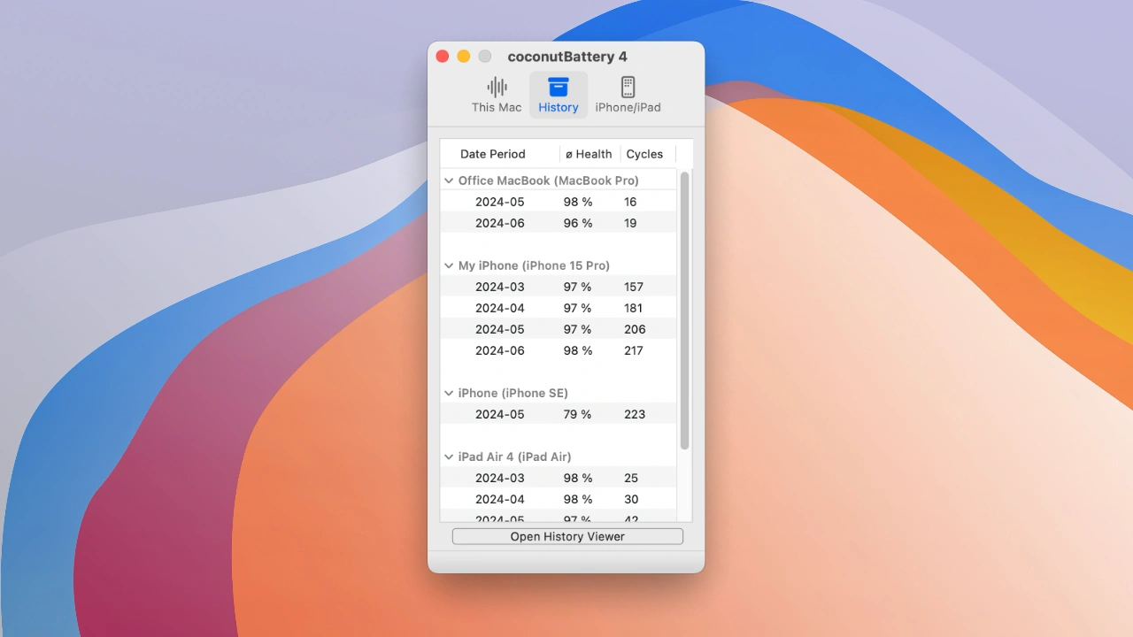Viewport: 1133px width, 637px height.
Task: Select iPhone SE row with 79 % health
Action: tap(558, 414)
